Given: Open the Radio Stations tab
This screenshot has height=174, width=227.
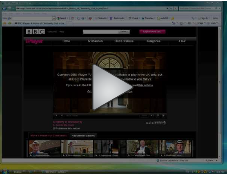Looking at the screenshot, I should pyautogui.click(x=125, y=41).
